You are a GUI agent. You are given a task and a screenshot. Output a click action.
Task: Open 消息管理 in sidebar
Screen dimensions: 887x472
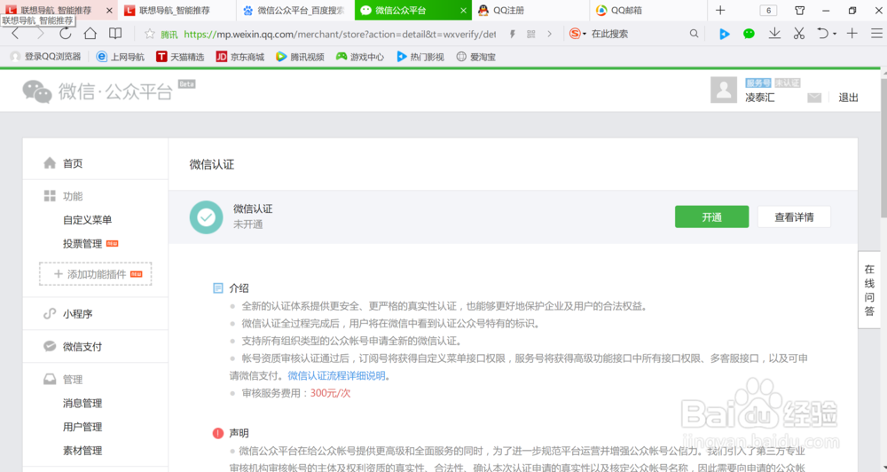(x=82, y=403)
